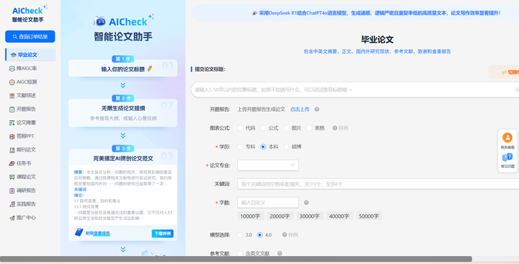519x264 pixels.
Task: Click the 输入你的论文标题 step 1 card
Action: click(x=123, y=69)
